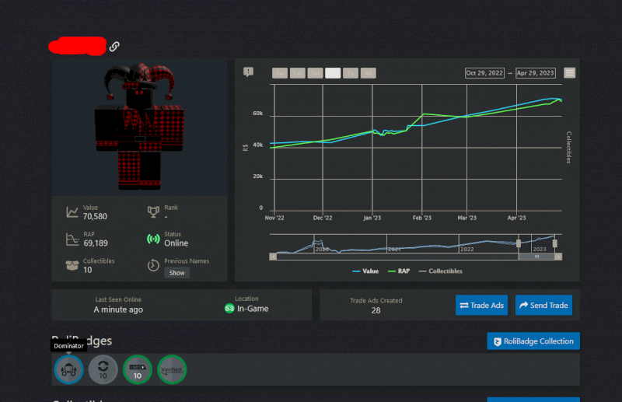Click the 'A minute ago' text
The width and height of the screenshot is (622, 402).
pos(118,309)
